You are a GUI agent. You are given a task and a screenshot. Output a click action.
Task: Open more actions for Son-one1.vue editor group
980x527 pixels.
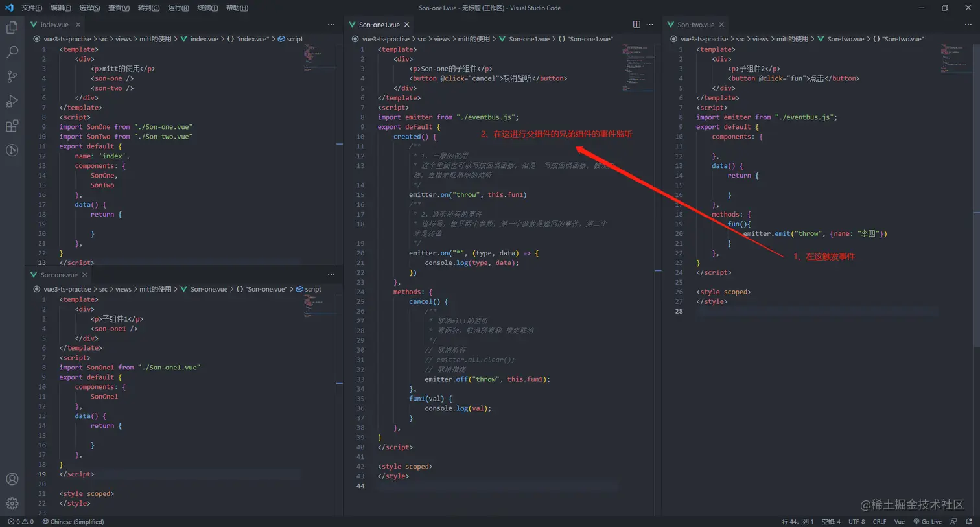pyautogui.click(x=650, y=25)
